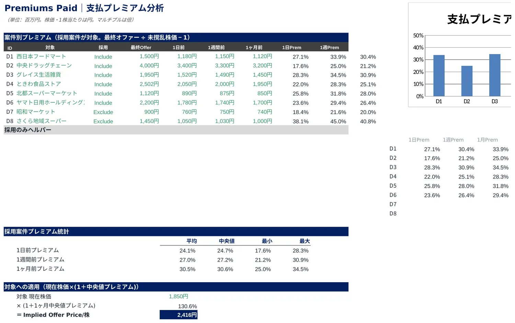Click the 最小 statistics column header
The image size is (515, 323).
267,241
